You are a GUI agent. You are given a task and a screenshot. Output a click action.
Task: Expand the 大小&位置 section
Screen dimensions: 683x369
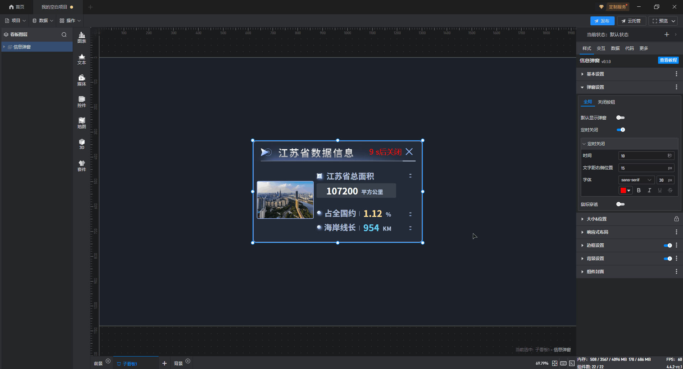click(596, 219)
